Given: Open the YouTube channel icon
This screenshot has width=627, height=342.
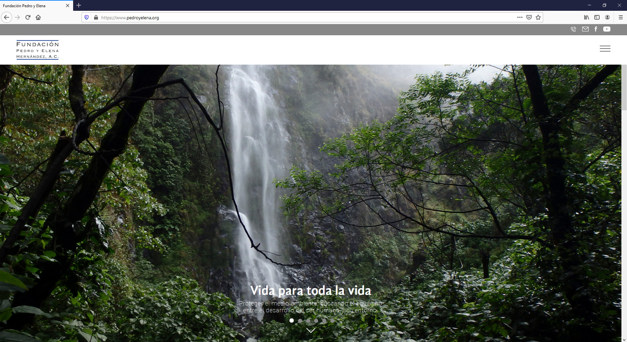Looking at the screenshot, I should pos(607,29).
